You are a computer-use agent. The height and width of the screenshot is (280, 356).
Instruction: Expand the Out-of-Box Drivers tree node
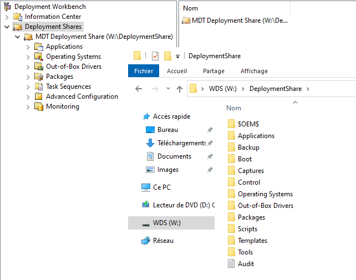[28, 67]
